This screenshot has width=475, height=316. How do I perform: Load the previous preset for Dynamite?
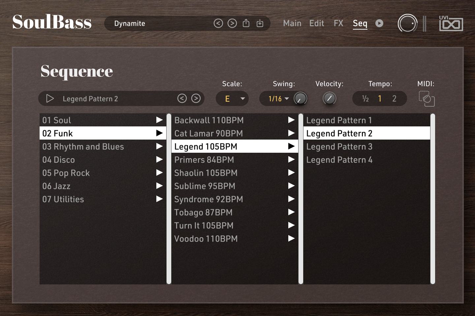(218, 23)
